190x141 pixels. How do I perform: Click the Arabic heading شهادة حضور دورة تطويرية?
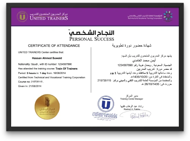[x=132, y=45]
